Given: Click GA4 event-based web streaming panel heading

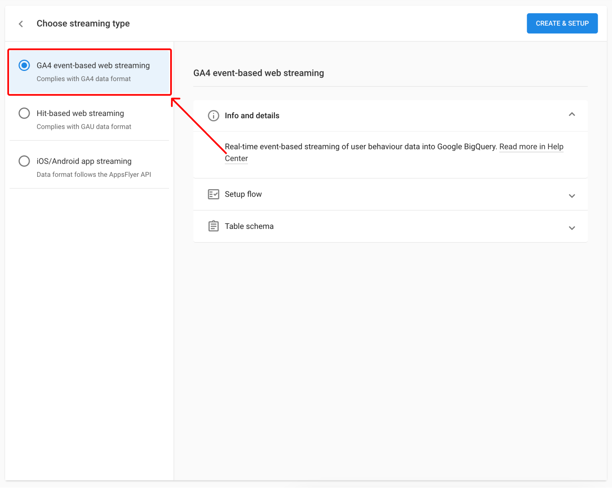Looking at the screenshot, I should (258, 73).
